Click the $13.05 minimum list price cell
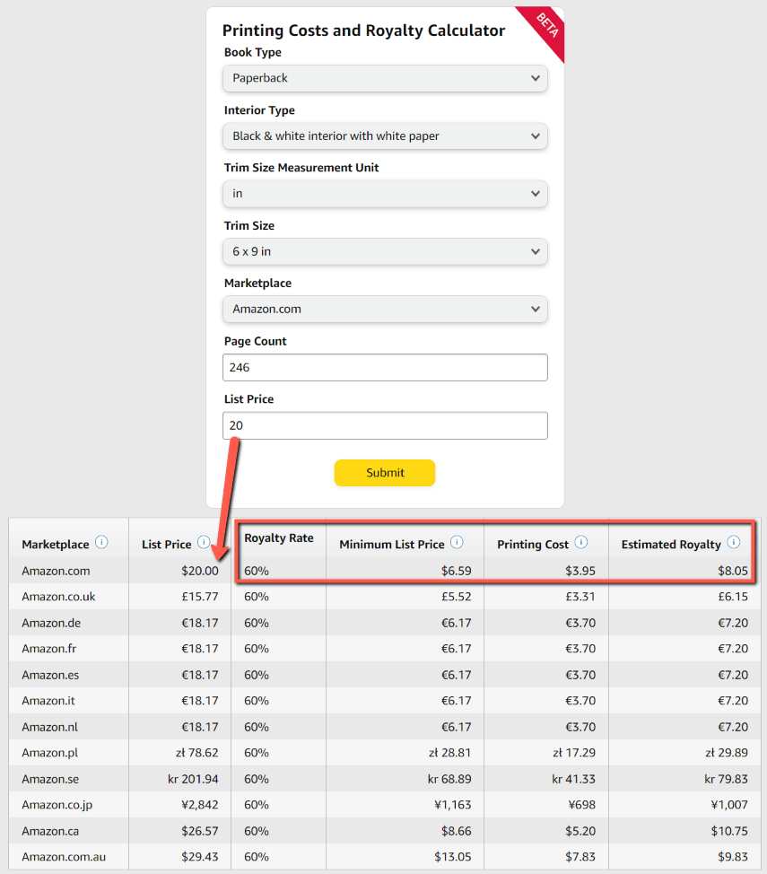This screenshot has width=767, height=874. (453, 857)
